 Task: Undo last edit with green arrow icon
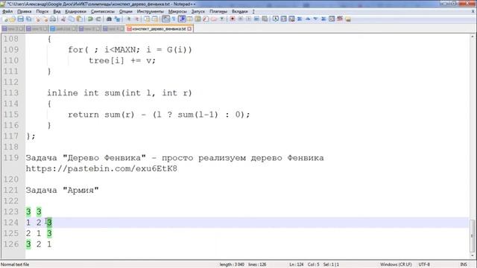[90, 19]
